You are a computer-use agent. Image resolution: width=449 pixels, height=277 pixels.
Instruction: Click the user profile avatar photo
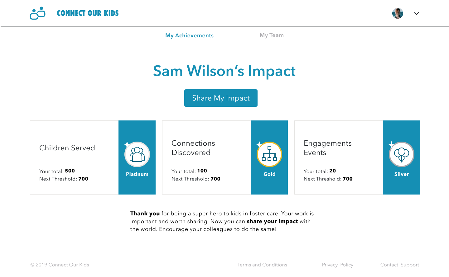click(x=398, y=13)
